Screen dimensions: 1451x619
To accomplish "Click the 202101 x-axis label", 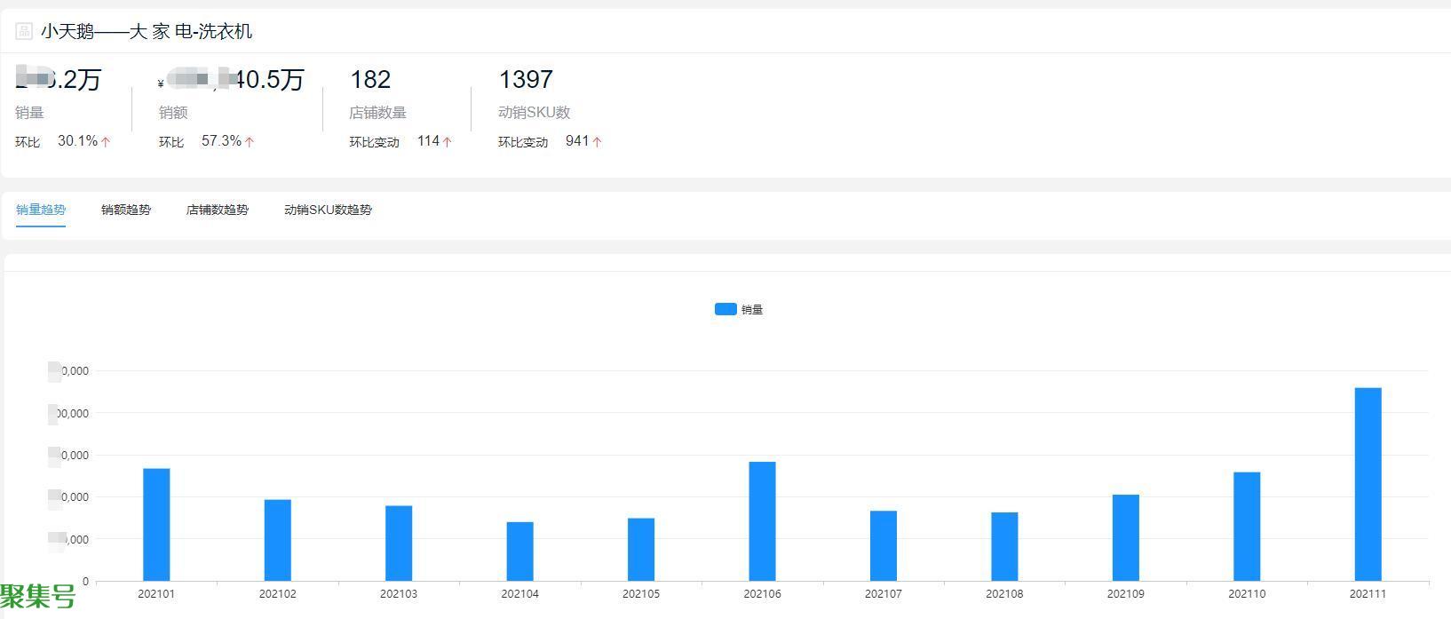I will [156, 594].
